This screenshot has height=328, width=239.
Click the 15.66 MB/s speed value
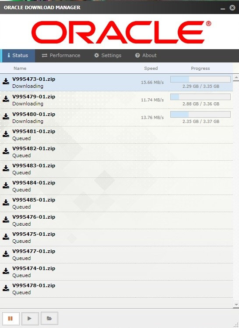click(152, 83)
